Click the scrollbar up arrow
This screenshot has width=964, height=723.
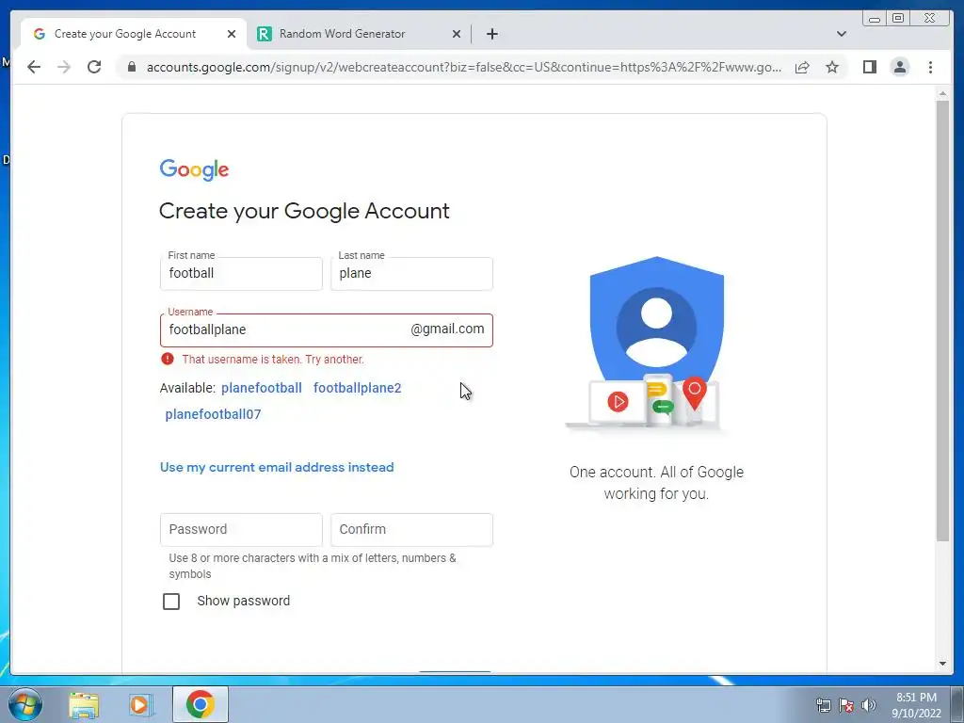pos(942,93)
